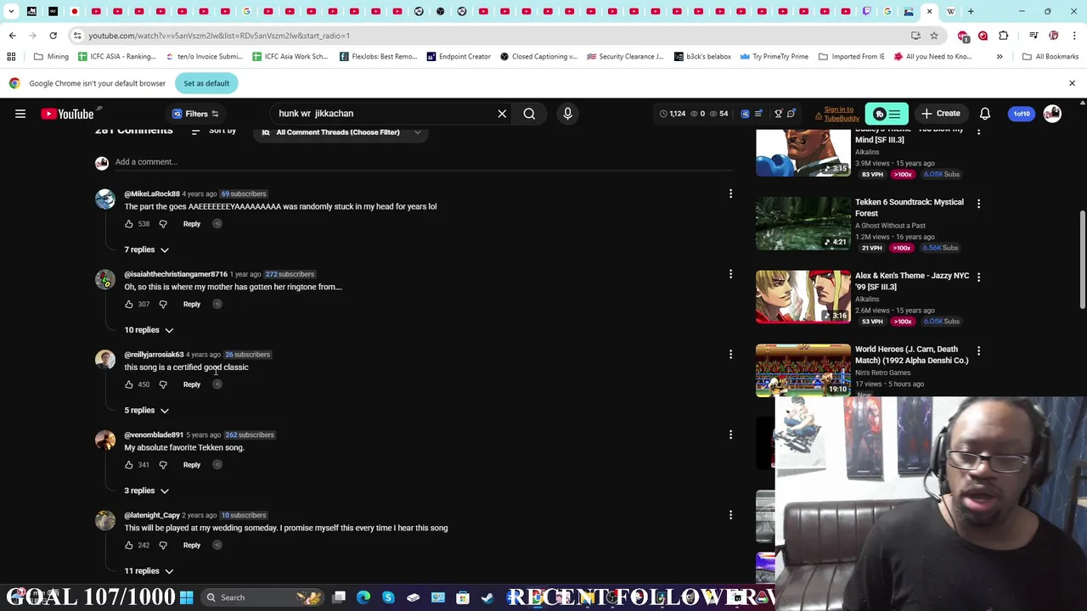1087x611 pixels.
Task: Open options for venomblade891 comment
Action: (730, 434)
